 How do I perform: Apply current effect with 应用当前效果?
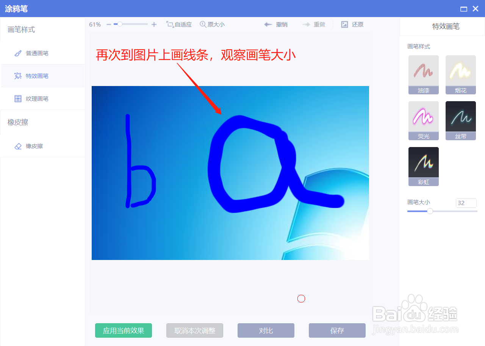point(124,330)
